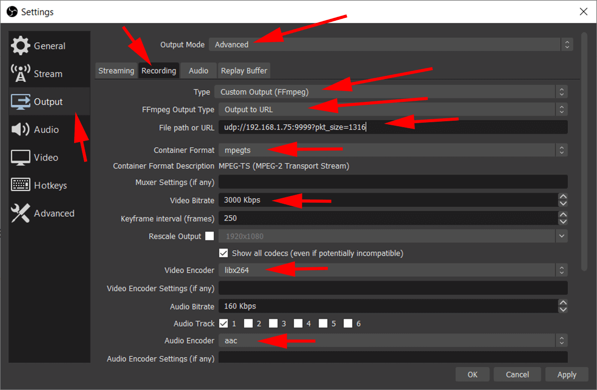The image size is (597, 390).
Task: Toggle Audio Track 1 checkbox
Action: click(x=223, y=323)
